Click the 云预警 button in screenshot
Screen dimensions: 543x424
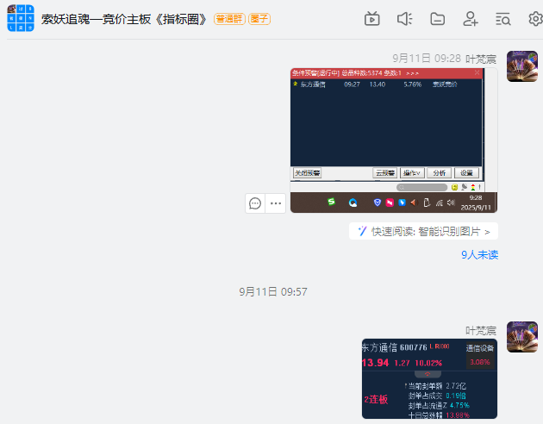[384, 172]
